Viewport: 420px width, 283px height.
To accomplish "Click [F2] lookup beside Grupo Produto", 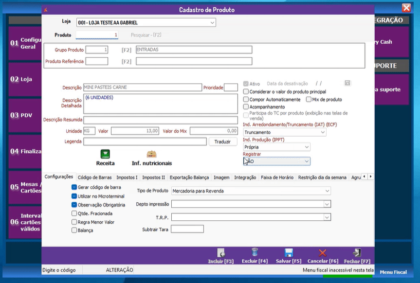I will coord(127,50).
